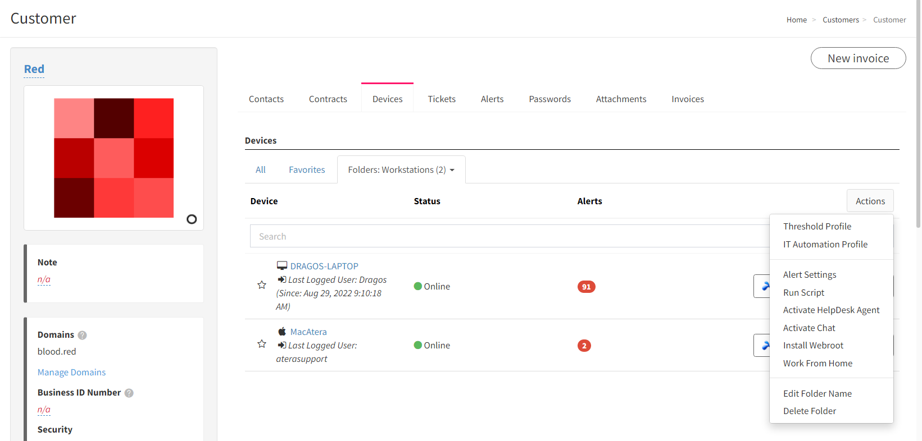Favorite the DRAGOS-LAPTOP device star
922x441 pixels.
pyautogui.click(x=262, y=285)
